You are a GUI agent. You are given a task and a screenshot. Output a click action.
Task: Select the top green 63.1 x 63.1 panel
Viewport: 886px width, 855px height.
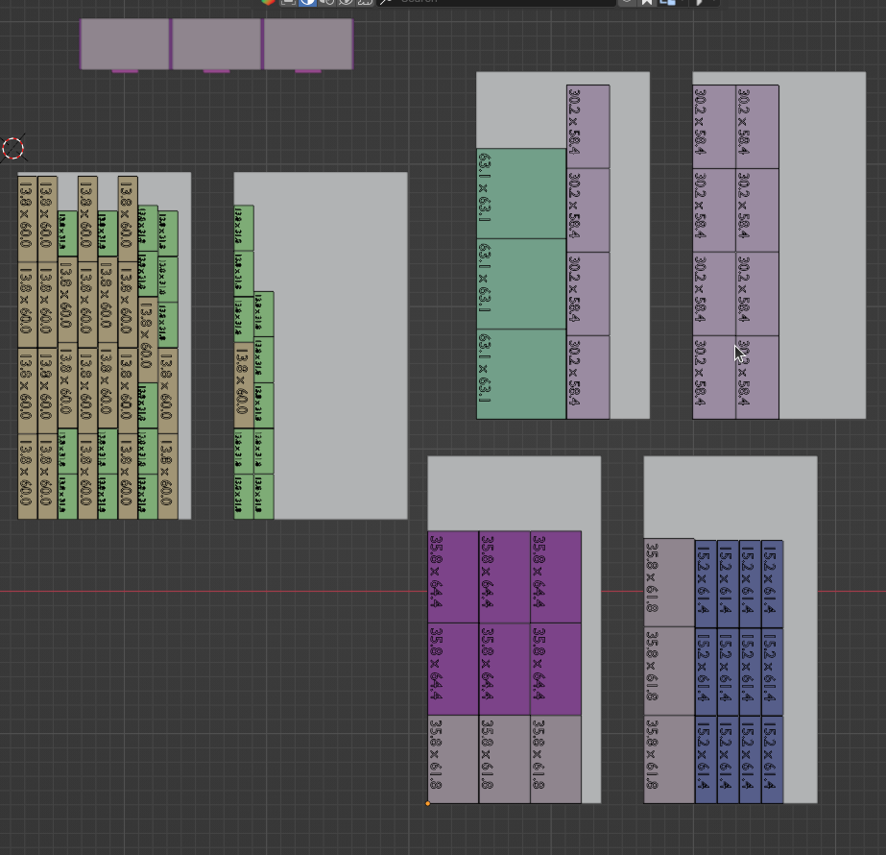[x=520, y=193]
